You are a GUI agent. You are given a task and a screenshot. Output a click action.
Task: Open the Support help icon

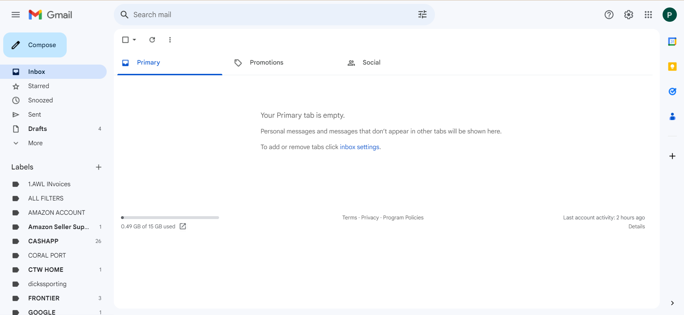pyautogui.click(x=609, y=15)
